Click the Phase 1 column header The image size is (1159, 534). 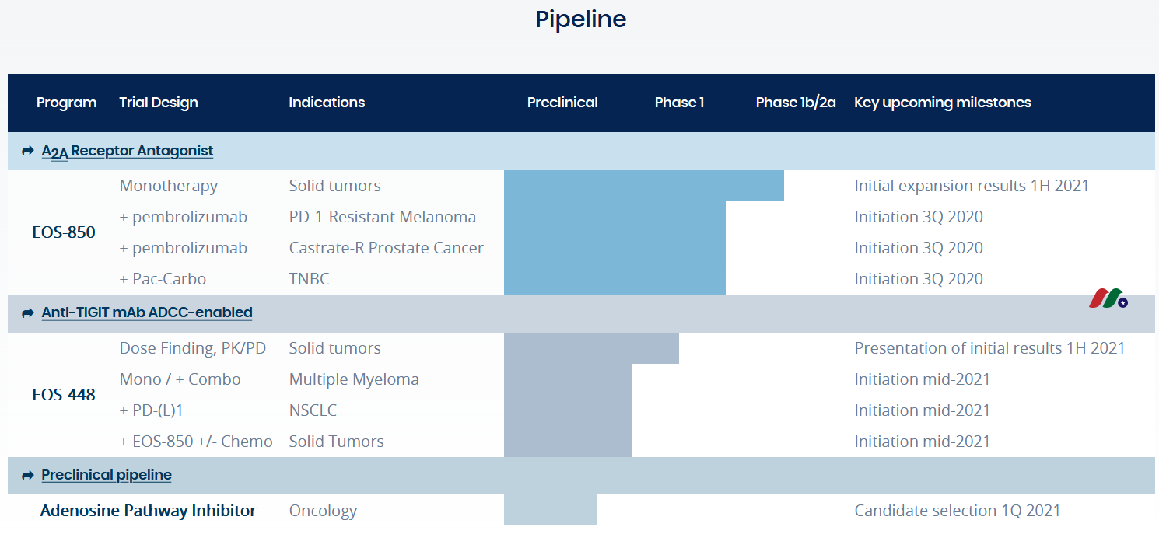(x=679, y=103)
